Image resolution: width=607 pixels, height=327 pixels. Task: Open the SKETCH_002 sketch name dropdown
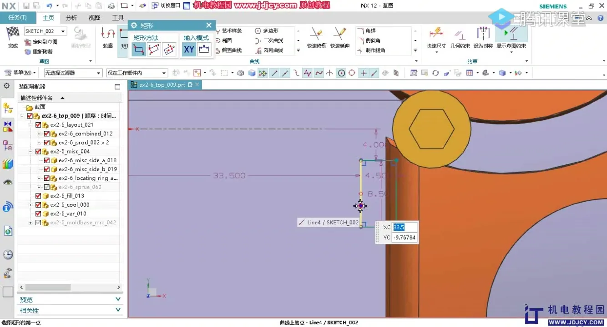[63, 31]
